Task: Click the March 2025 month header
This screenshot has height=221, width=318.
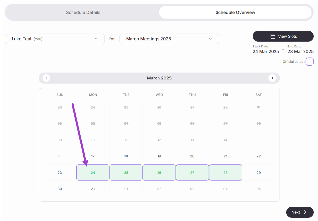Action: pos(159,78)
